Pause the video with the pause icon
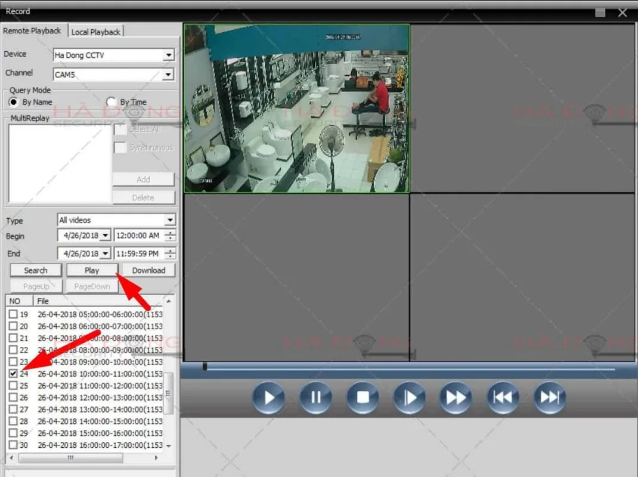 coord(315,397)
